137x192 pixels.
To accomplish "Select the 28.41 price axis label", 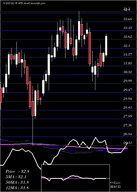I will [127, 108].
